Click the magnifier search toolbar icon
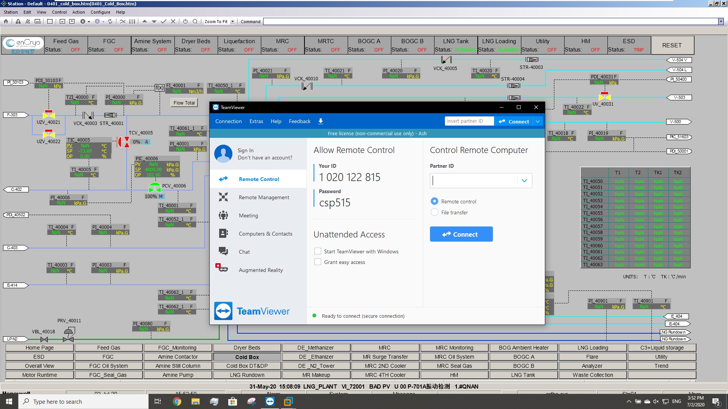The height and width of the screenshot is (409, 728). click(195, 22)
